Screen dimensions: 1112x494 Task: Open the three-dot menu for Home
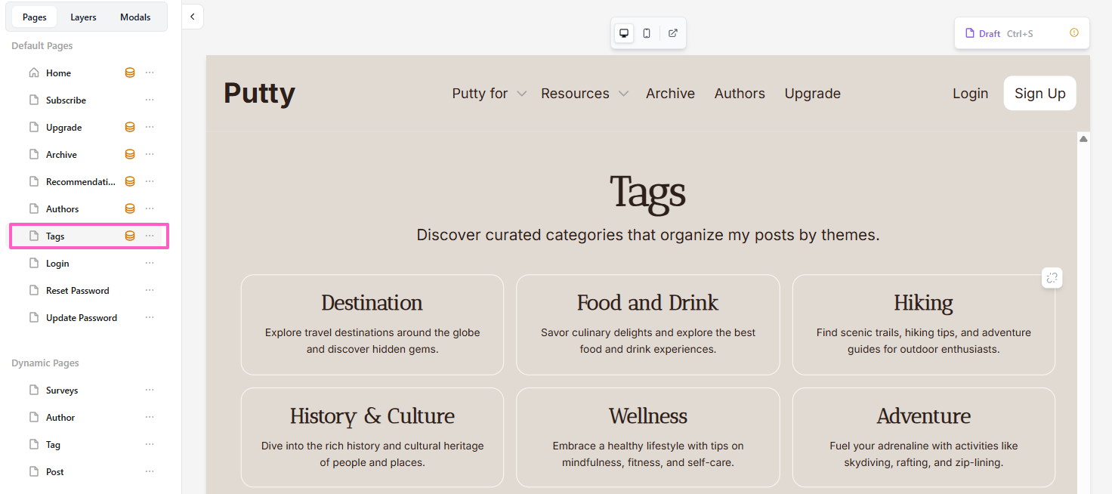pos(150,73)
